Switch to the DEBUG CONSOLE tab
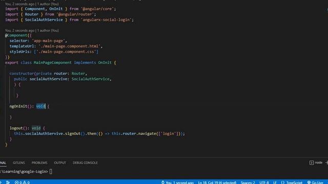 (x=85, y=163)
